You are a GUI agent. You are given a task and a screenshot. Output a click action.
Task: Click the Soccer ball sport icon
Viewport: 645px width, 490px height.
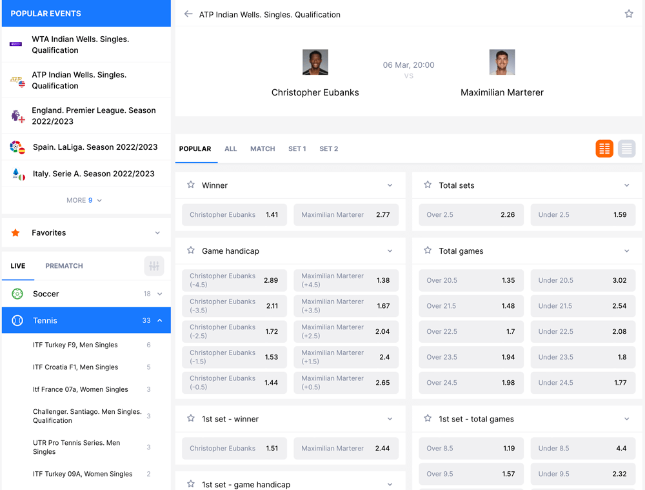tap(17, 294)
